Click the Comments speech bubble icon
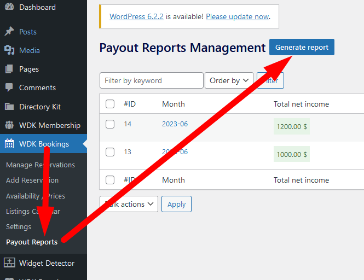 click(9, 87)
